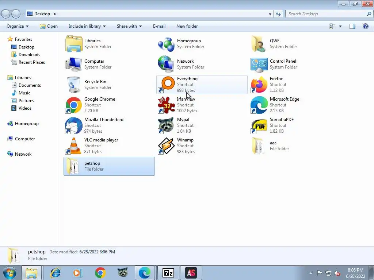The image size is (374, 280).
Task: Expand the Desktop breadcrumb arrow
Action: 55,14
